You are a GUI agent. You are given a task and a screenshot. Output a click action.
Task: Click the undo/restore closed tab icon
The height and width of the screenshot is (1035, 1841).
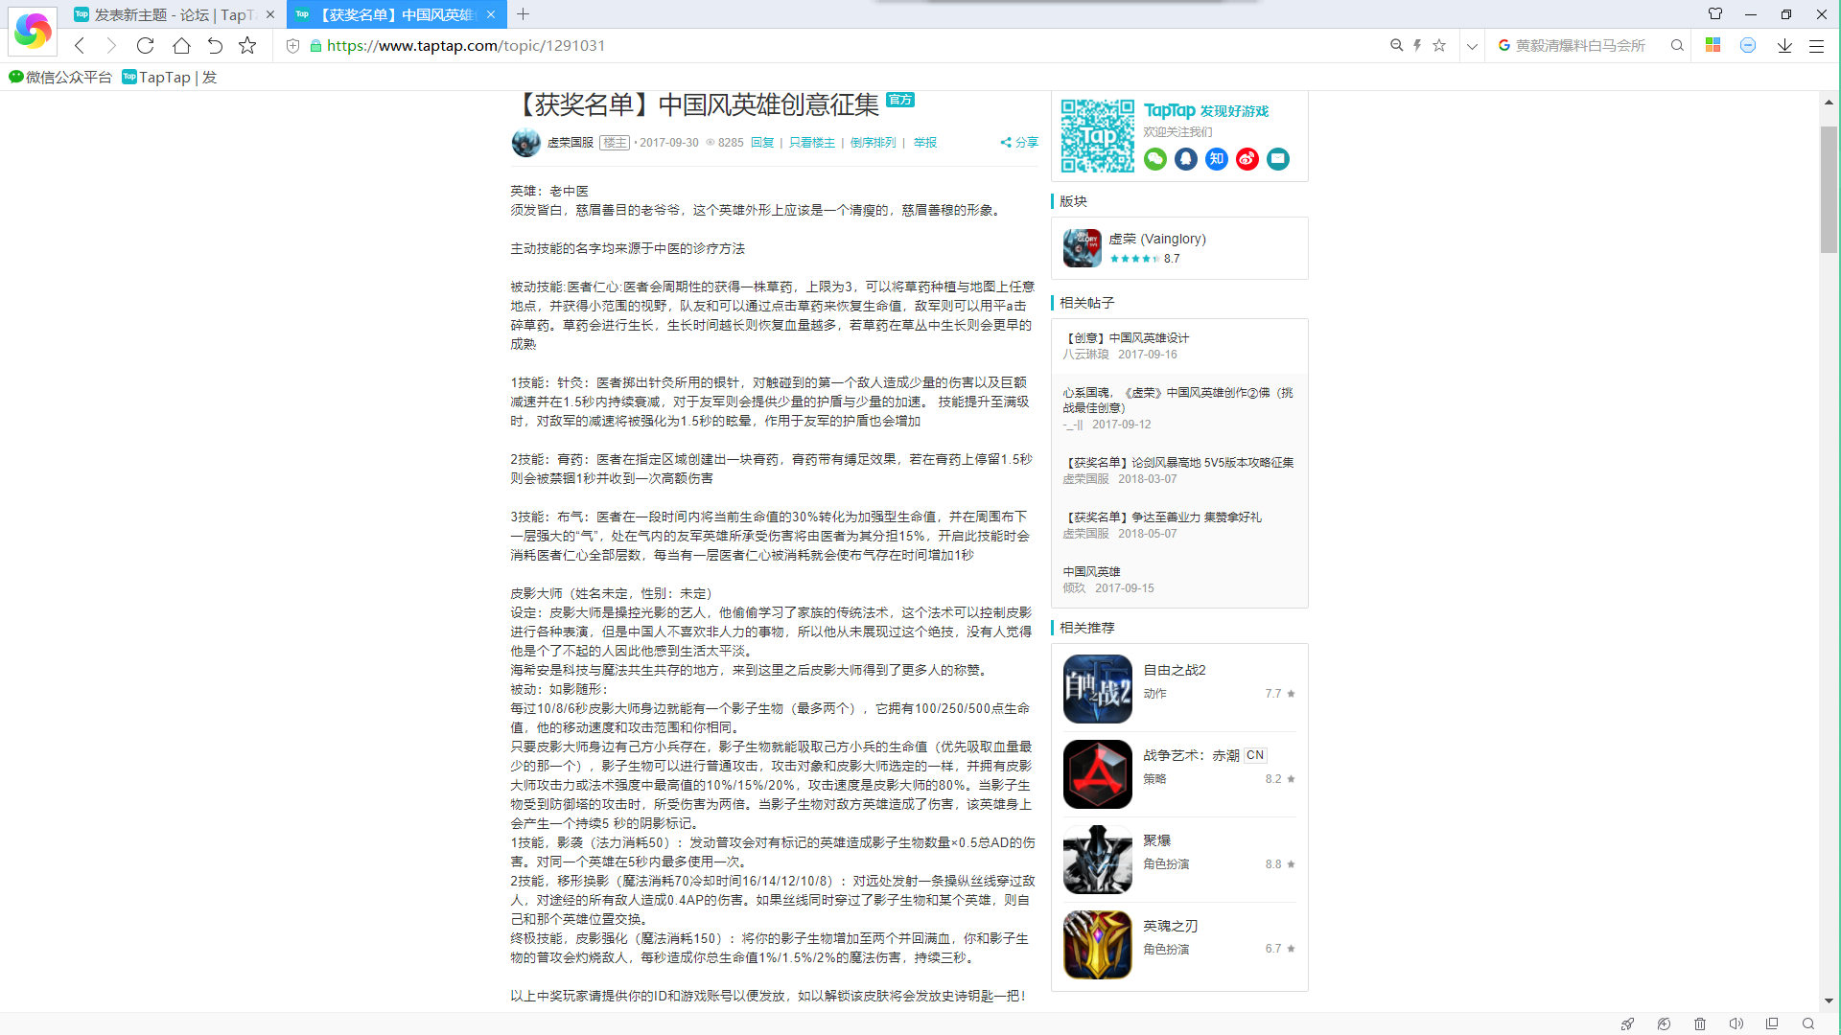coord(215,45)
